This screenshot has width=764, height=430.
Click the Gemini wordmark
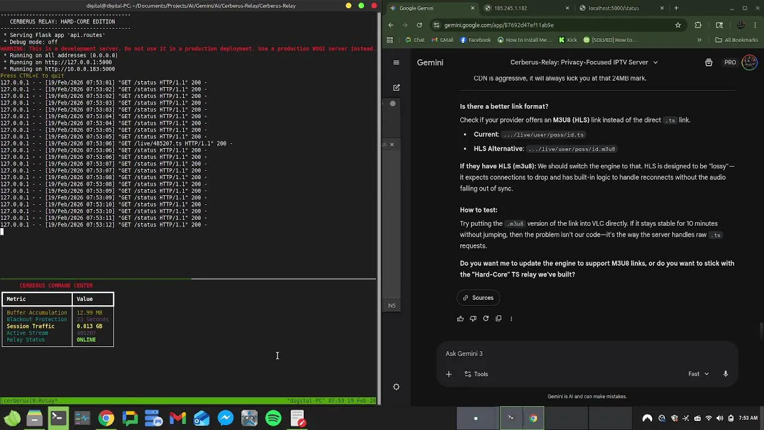coord(430,62)
